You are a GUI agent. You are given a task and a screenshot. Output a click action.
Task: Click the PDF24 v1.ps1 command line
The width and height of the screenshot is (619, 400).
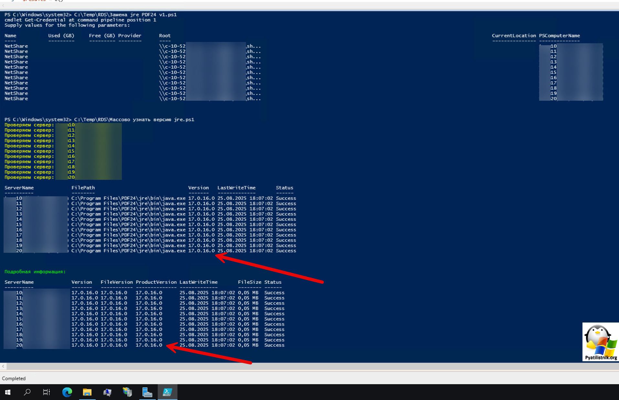coord(91,15)
